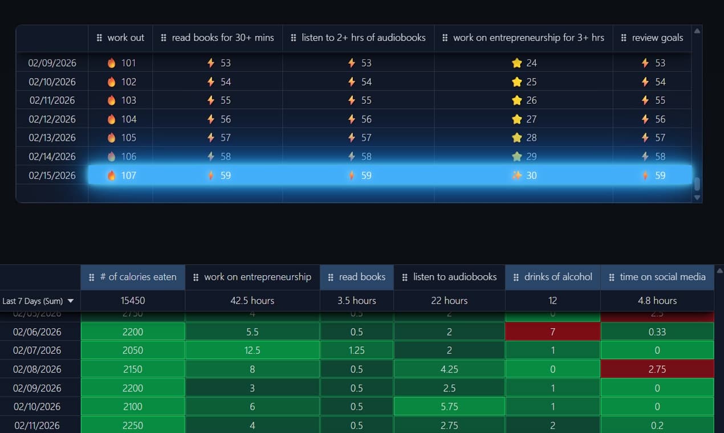This screenshot has width=724, height=433.
Task: Click the star icon beside streak 24
Action: (517, 63)
